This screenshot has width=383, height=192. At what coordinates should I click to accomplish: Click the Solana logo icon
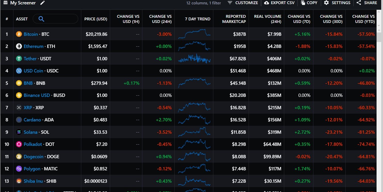19,132
